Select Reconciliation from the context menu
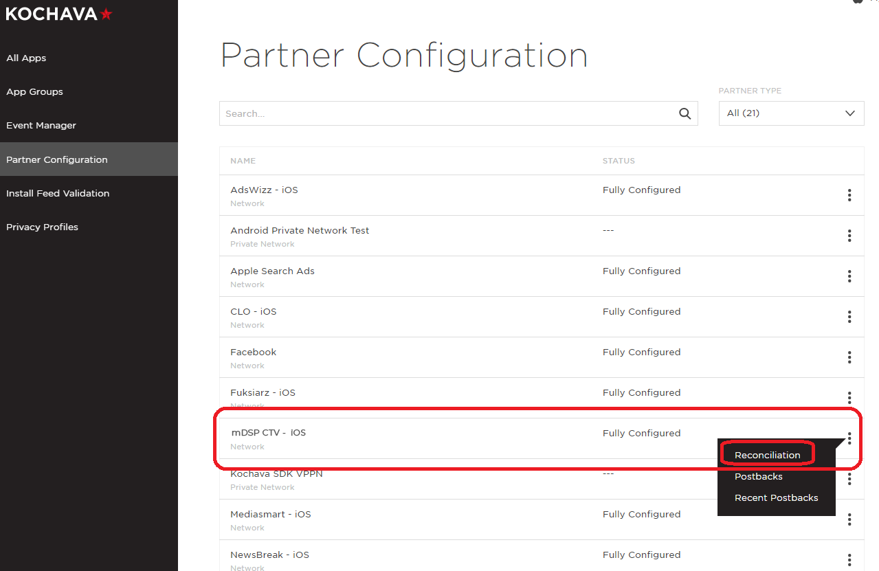This screenshot has height=571, width=879. coord(767,455)
